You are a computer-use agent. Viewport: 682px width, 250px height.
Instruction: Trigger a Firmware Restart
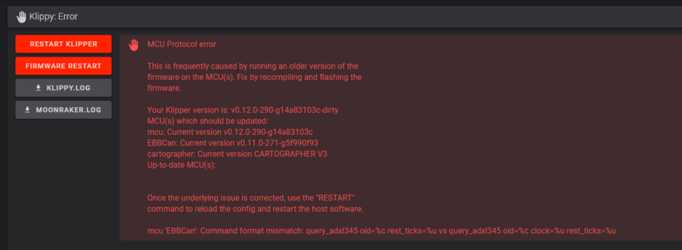(63, 66)
